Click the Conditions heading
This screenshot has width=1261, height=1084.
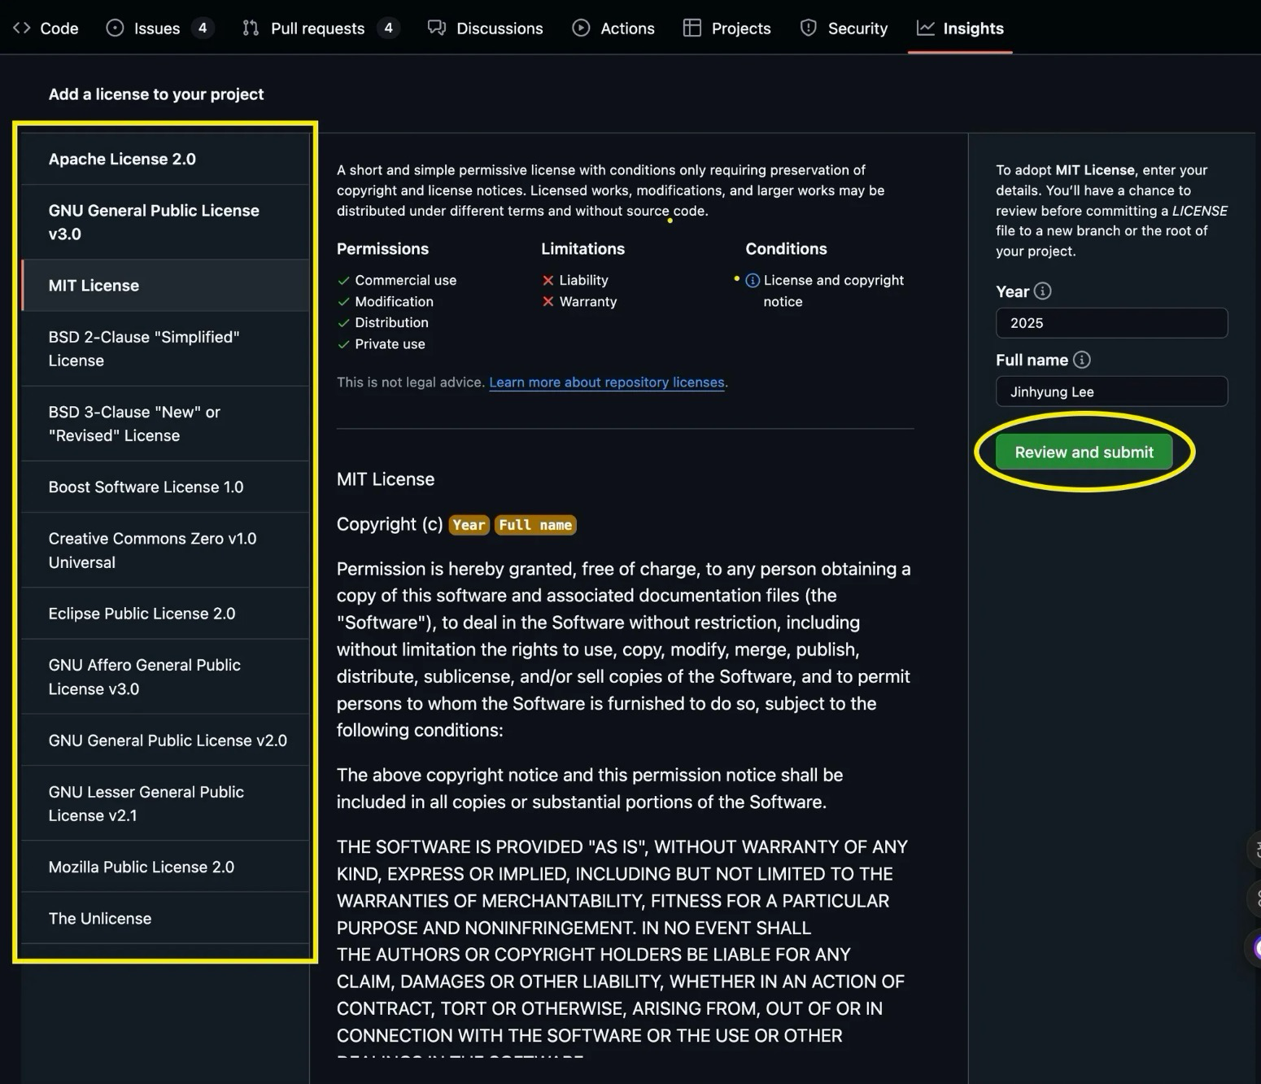click(x=786, y=249)
